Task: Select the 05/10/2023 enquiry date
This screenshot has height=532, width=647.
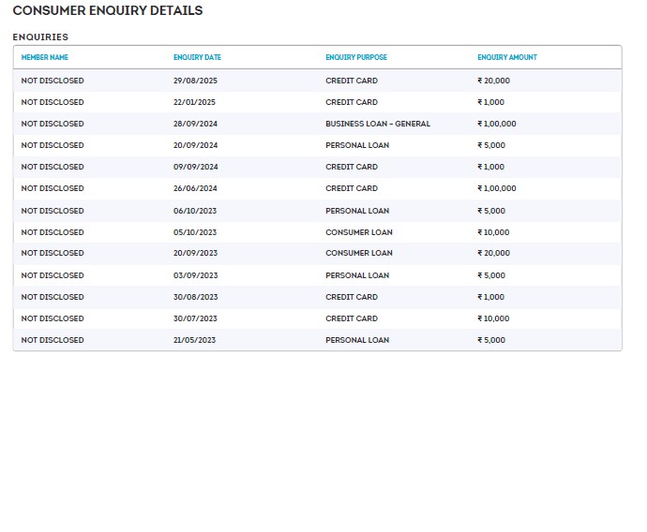Action: coord(195,232)
